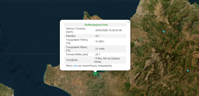Viewport: 199px width, 96px height.
Task: Open the 'κλικ' link for more information
Action: pyautogui.click(x=75, y=66)
